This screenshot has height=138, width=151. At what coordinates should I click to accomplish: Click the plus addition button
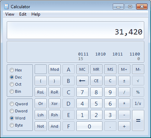[124, 126]
